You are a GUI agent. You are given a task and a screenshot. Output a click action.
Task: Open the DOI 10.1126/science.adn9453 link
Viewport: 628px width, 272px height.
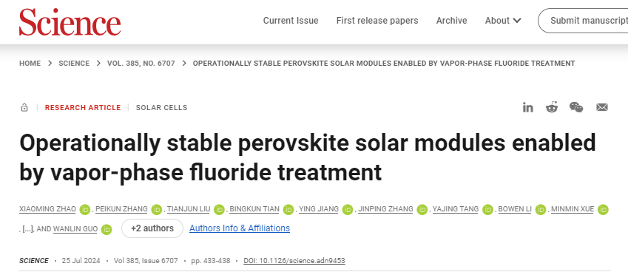point(294,261)
